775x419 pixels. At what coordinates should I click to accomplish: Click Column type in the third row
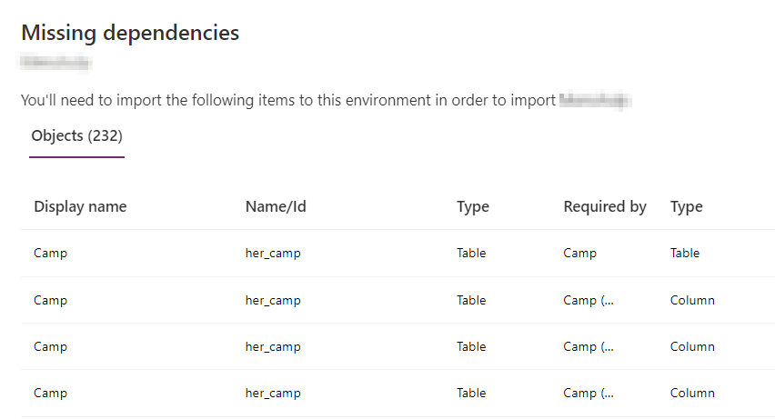(x=692, y=346)
